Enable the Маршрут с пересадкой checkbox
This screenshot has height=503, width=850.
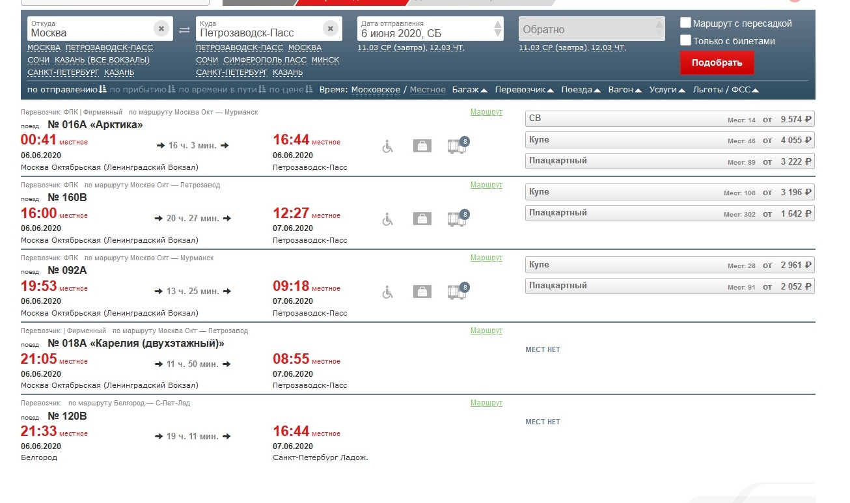(x=685, y=23)
